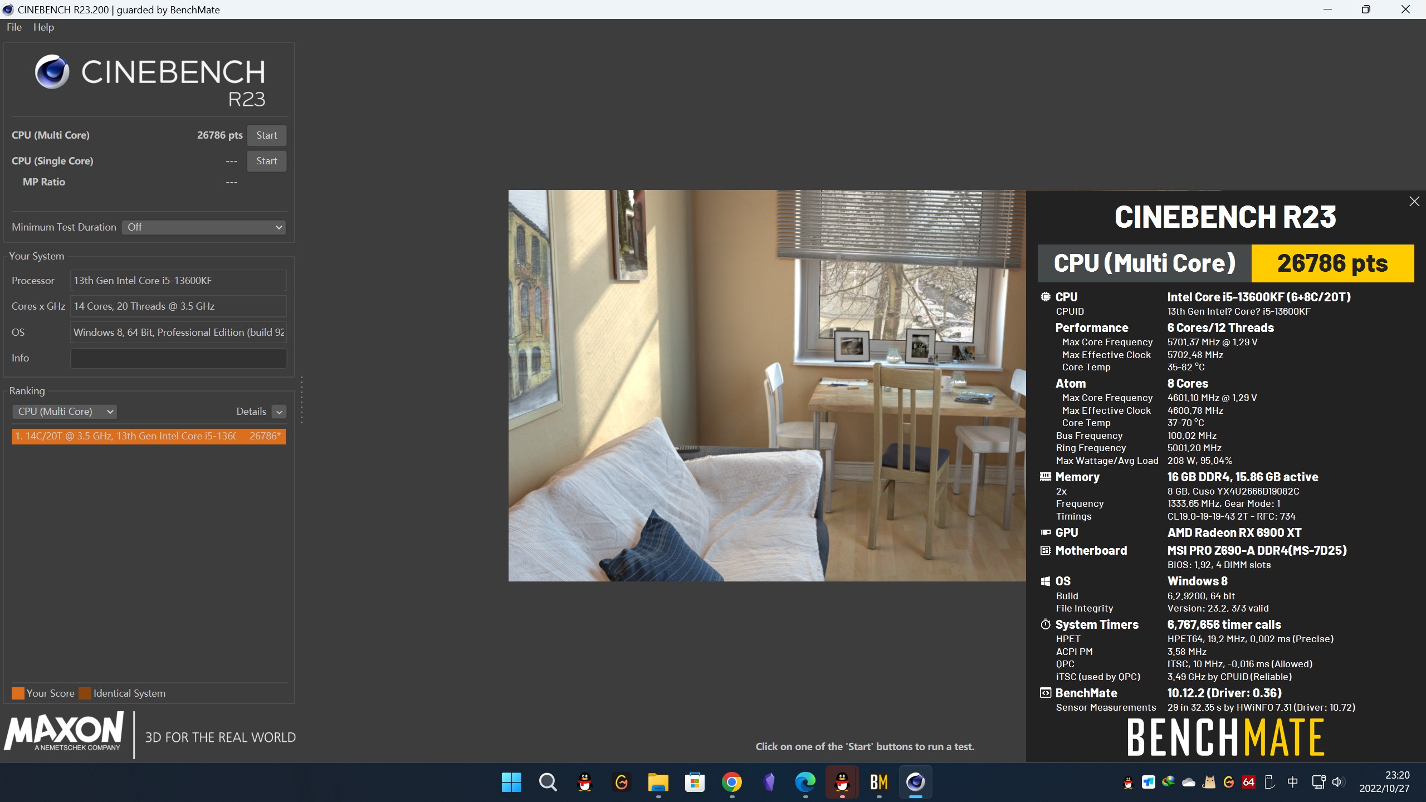The image size is (1426, 802).
Task: Click the Cores x GHz field
Action: (178, 306)
